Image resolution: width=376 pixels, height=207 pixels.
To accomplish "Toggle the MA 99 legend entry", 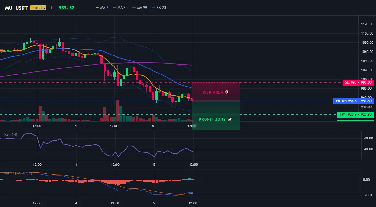I will click(x=140, y=8).
